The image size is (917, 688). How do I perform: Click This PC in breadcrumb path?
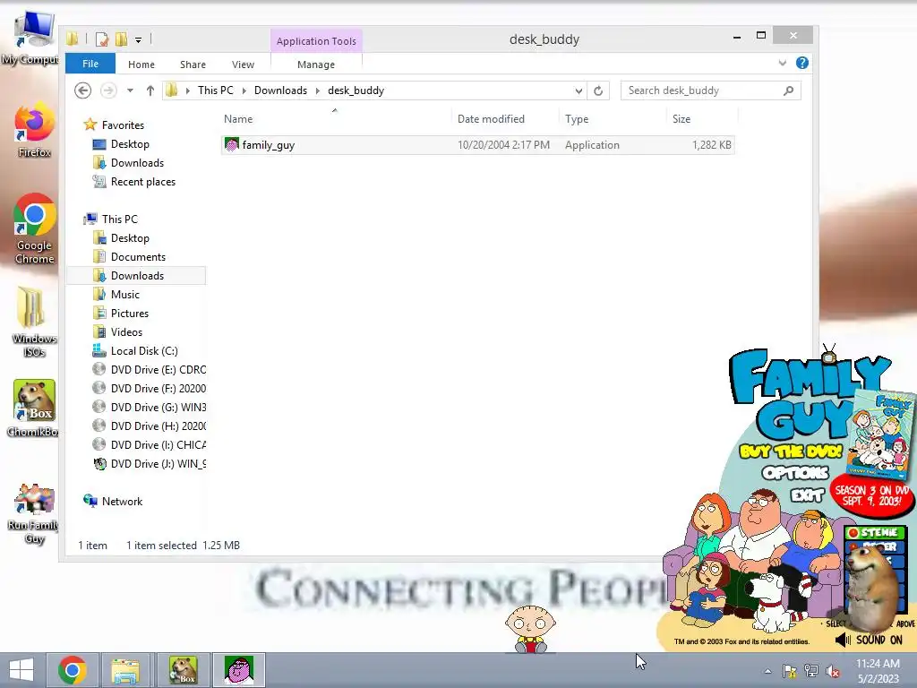click(215, 90)
